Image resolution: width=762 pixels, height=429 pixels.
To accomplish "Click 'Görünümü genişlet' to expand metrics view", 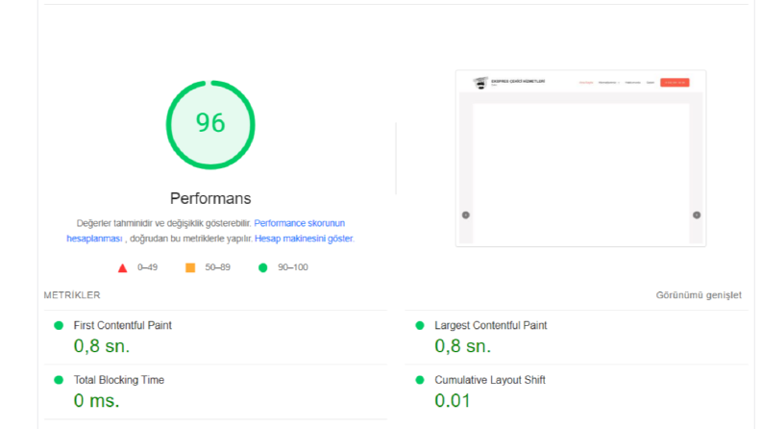I will (x=699, y=295).
